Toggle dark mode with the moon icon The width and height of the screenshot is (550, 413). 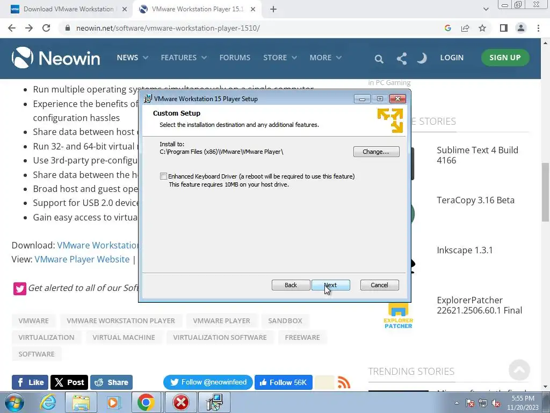pyautogui.click(x=422, y=58)
